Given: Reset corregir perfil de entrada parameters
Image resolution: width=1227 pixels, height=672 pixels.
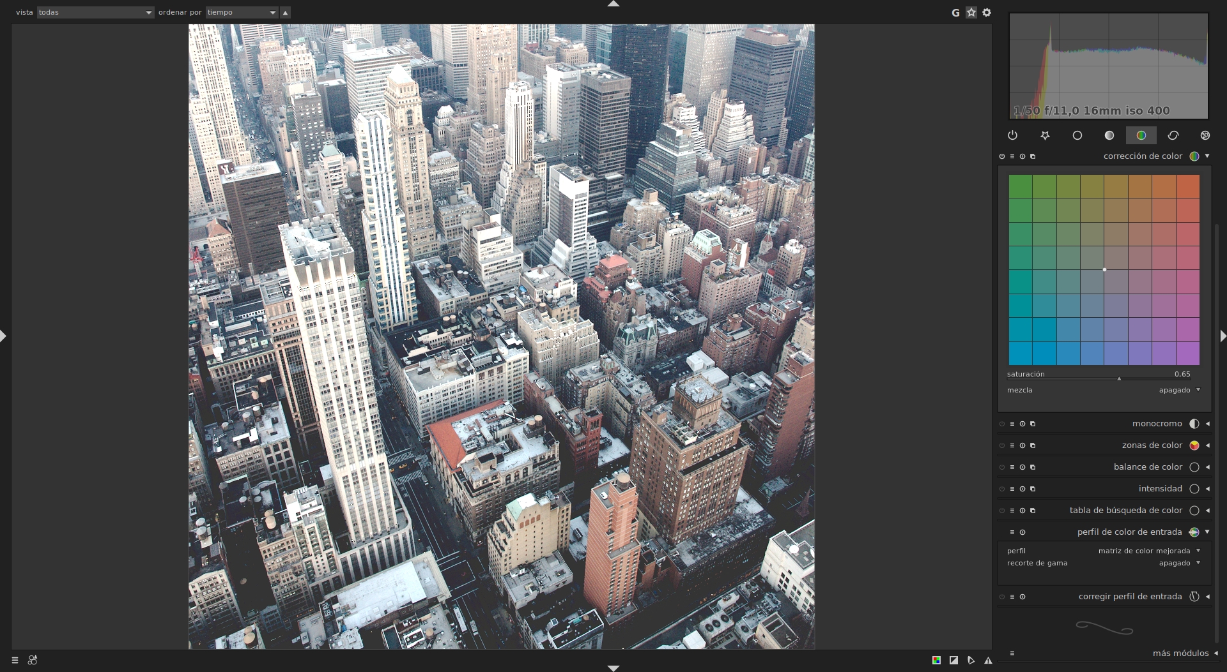Looking at the screenshot, I should [1022, 597].
